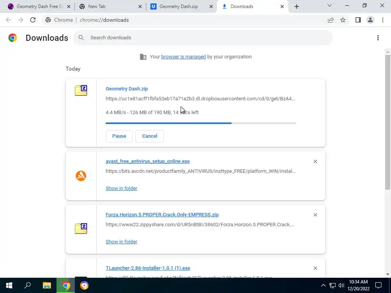Open the Chrome profile avatar
The image size is (391, 293).
click(370, 20)
